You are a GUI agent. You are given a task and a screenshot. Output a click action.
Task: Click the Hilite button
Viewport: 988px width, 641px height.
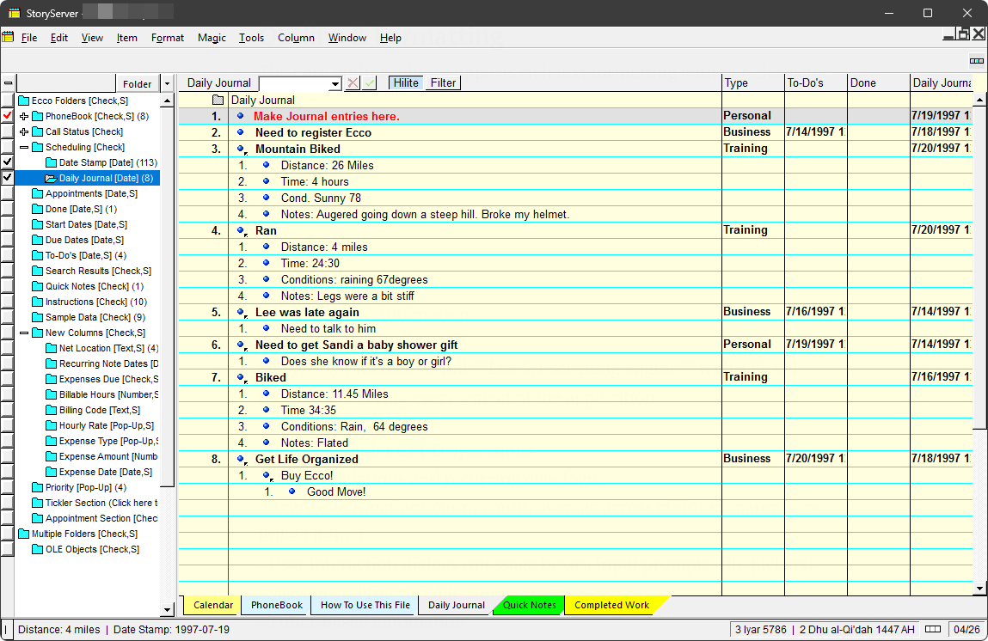[406, 83]
